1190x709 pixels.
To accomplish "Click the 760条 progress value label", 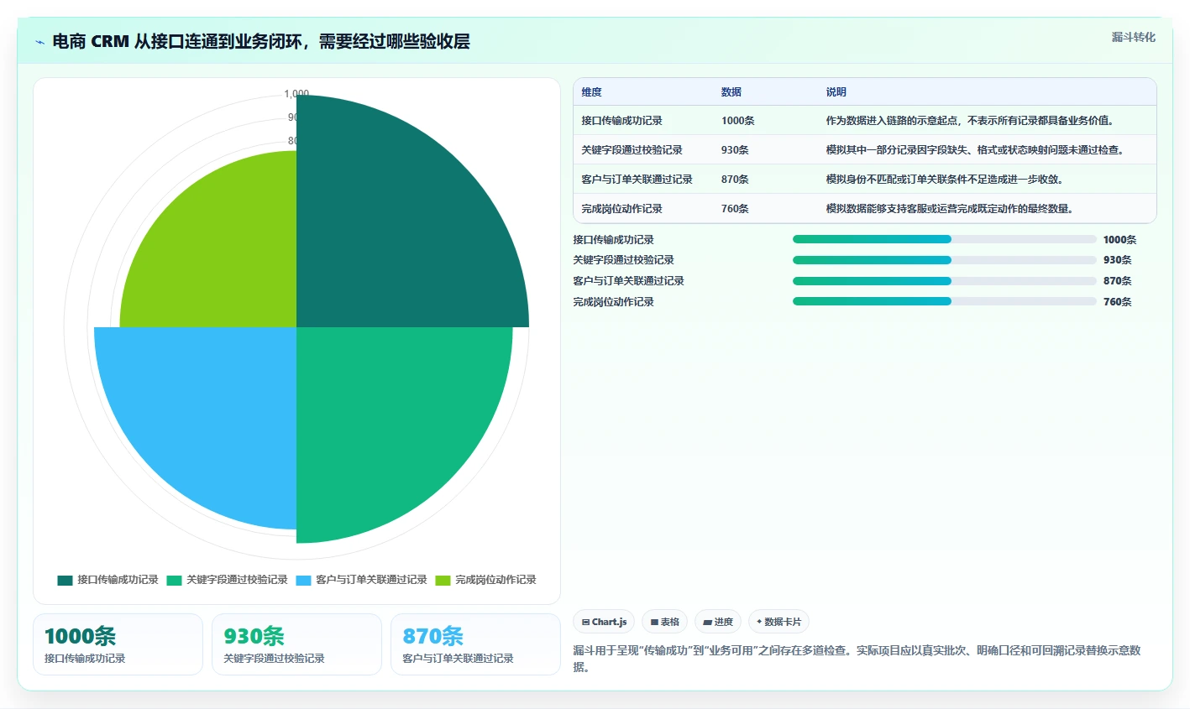I will click(1118, 302).
